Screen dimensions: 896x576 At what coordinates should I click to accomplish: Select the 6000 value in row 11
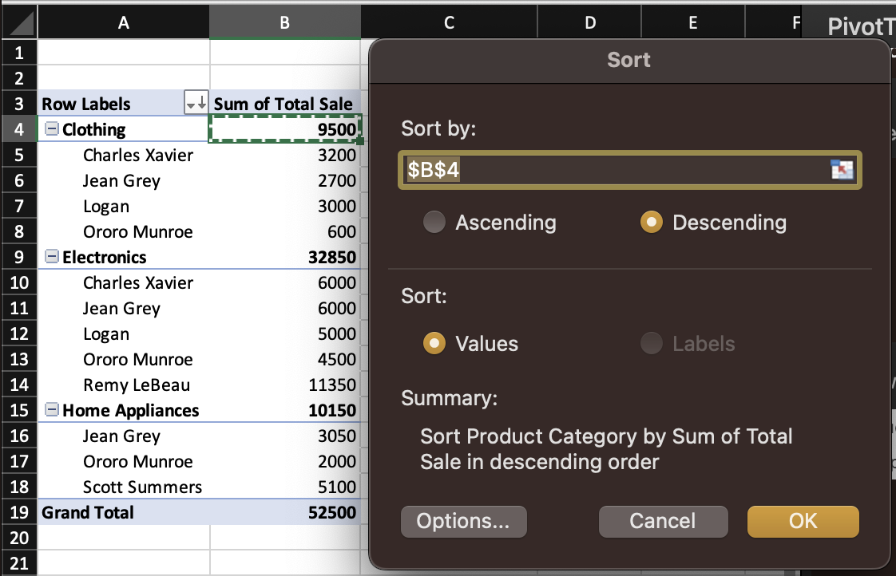pos(284,308)
